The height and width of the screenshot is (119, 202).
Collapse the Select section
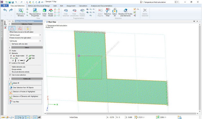(x=9, y=47)
